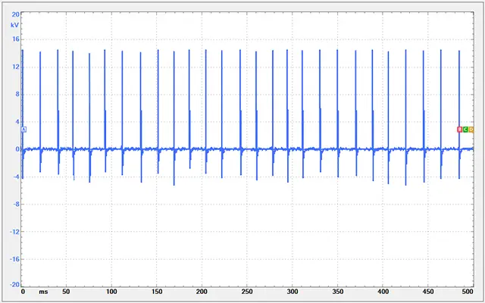Click the 0 value on voltage axis
This screenshot has width=485, height=303.
pos(17,149)
